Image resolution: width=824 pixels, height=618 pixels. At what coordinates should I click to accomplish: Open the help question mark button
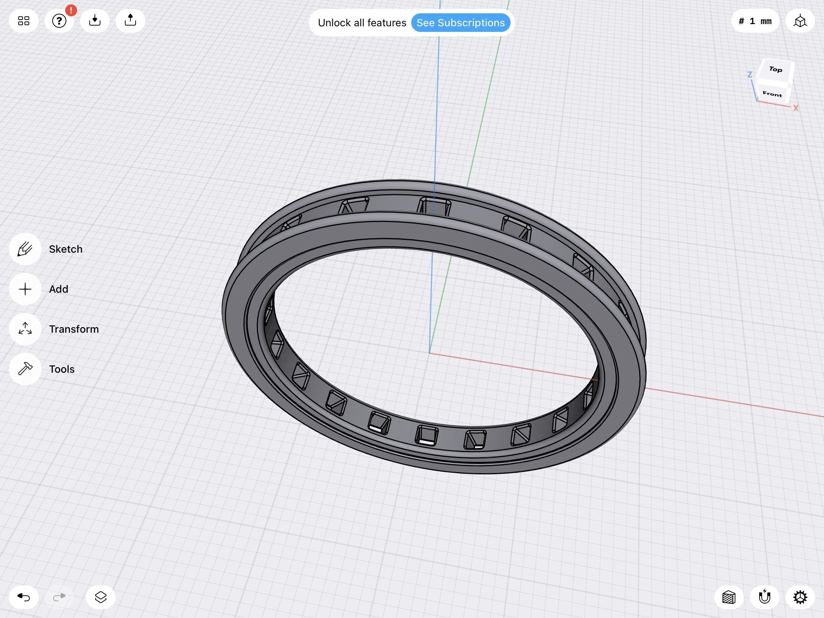(x=59, y=20)
